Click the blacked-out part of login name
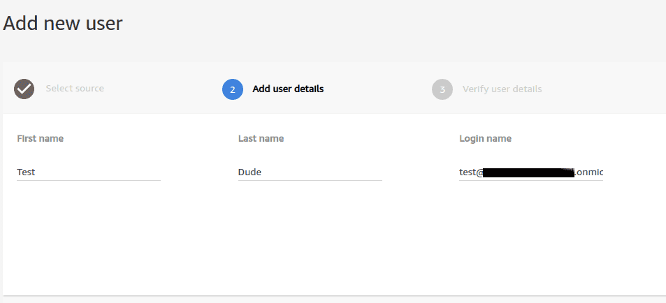Image resolution: width=666 pixels, height=303 pixels. [x=529, y=172]
